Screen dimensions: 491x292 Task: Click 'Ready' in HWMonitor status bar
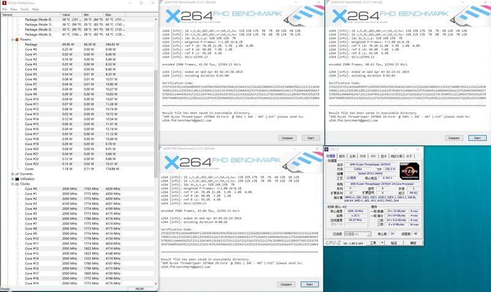6,288
